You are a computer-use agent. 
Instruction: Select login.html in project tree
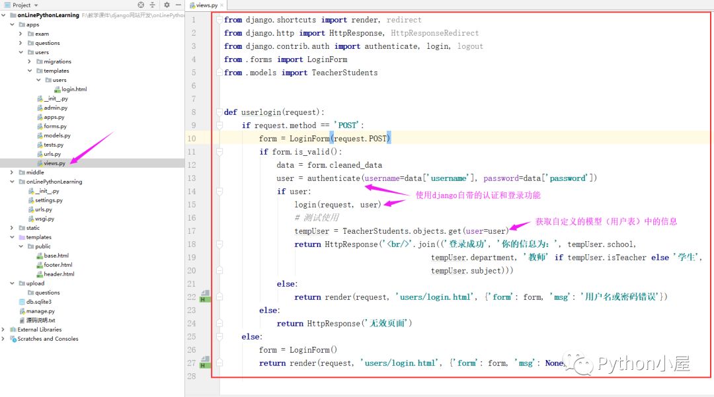point(74,89)
